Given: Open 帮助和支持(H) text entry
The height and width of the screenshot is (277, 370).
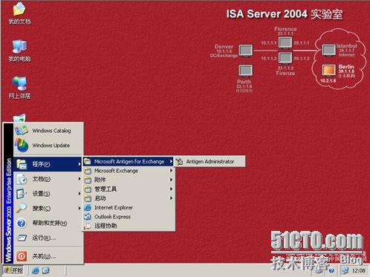Looking at the screenshot, I should (50, 223).
